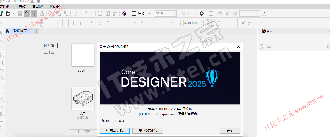This screenshot has width=330, height=137.
Task: Click the Copy icon in toolbar
Action: (58, 13)
